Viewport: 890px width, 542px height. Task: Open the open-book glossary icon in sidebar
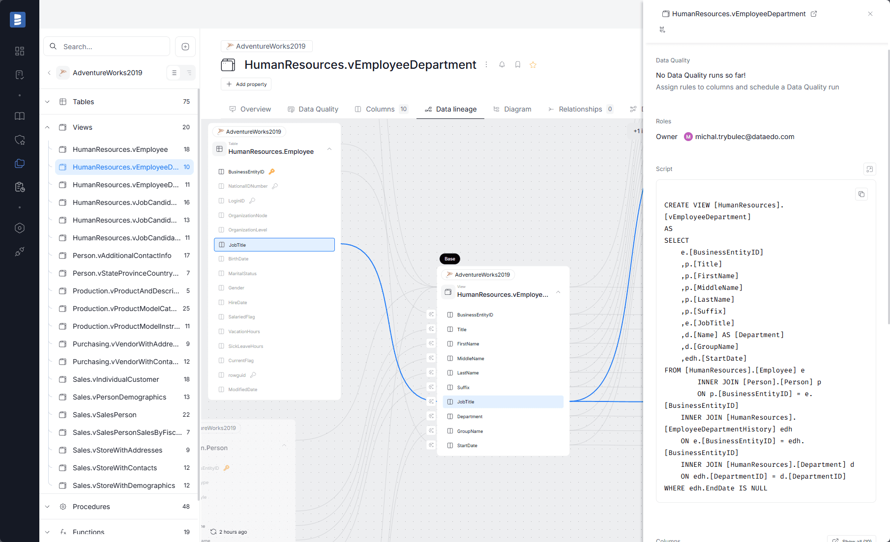[x=20, y=116]
